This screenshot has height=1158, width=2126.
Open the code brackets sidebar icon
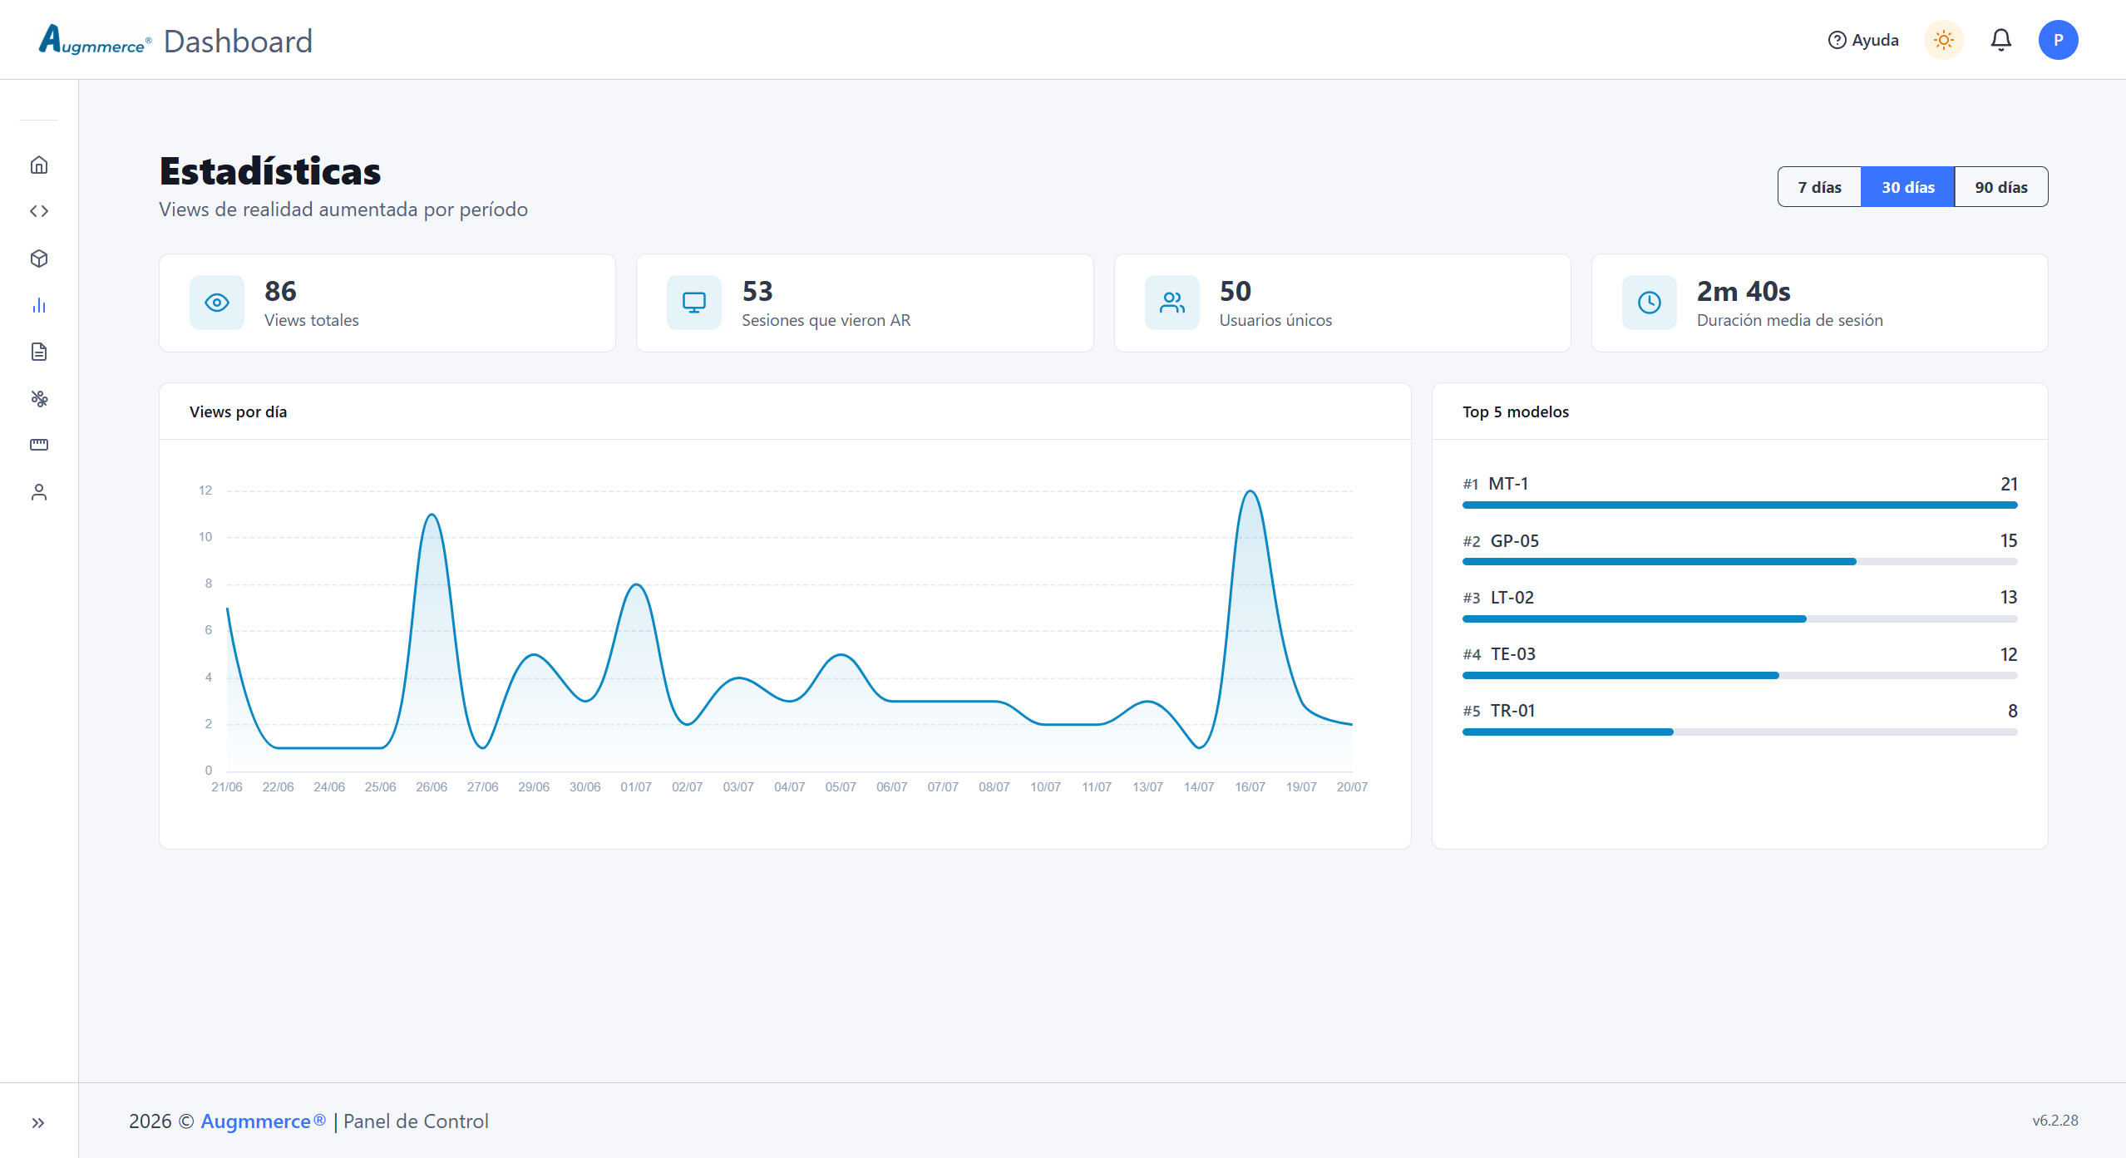[39, 211]
